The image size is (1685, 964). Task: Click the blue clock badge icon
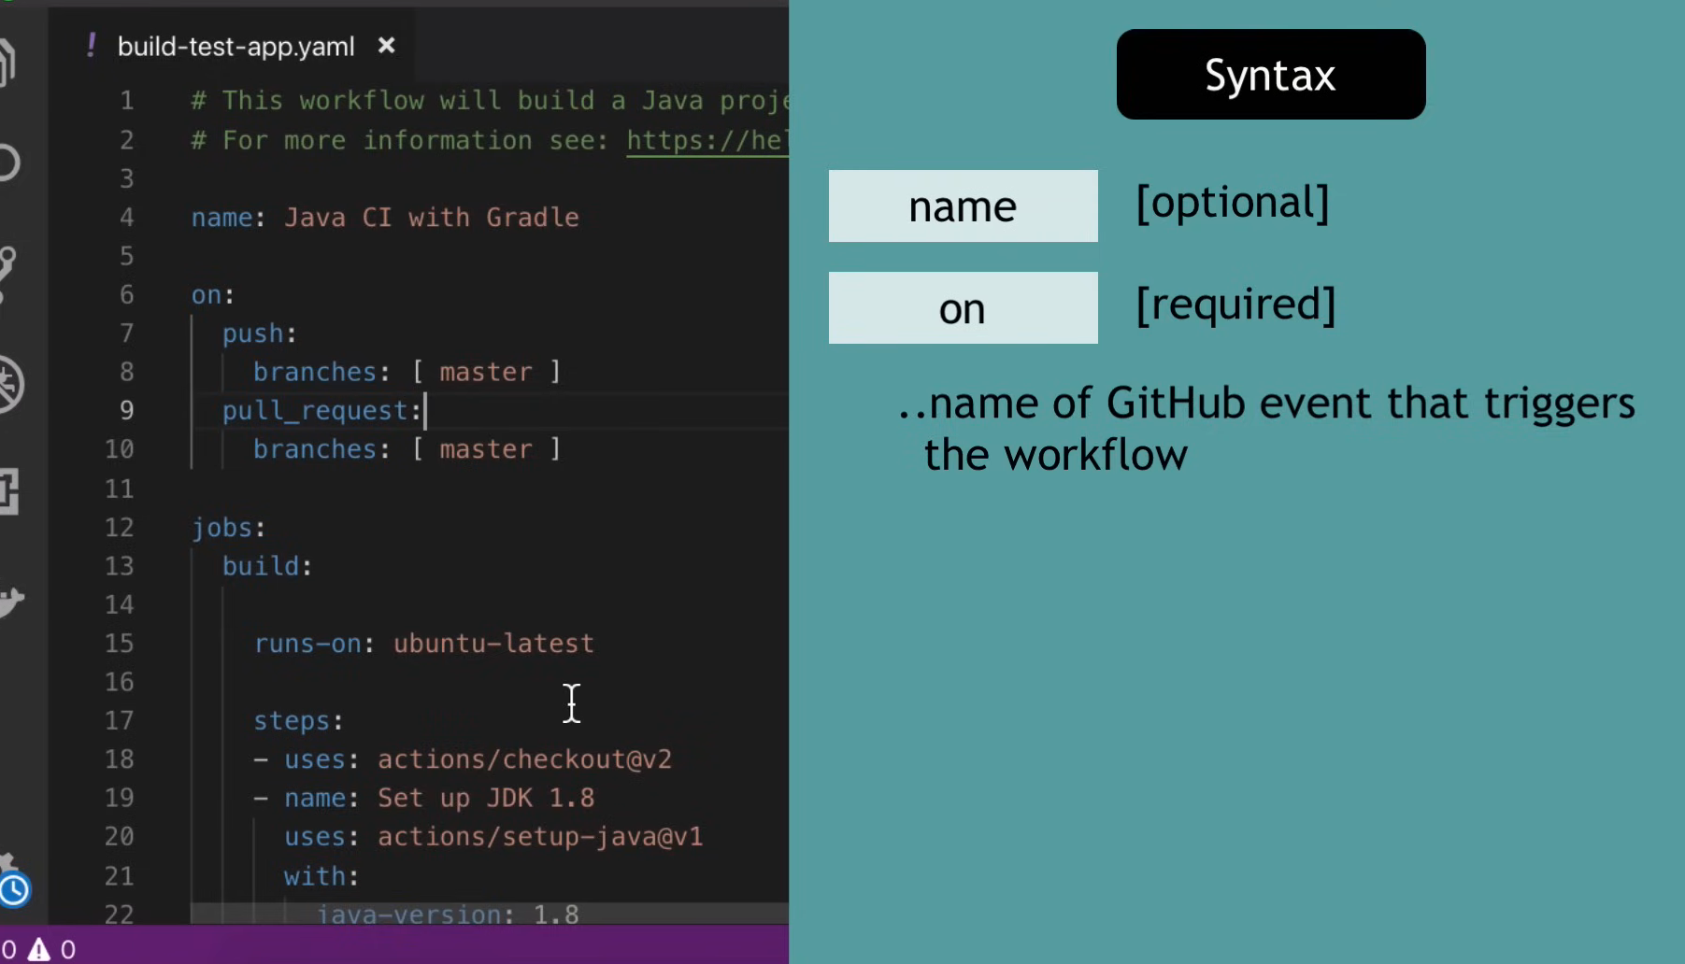14,890
